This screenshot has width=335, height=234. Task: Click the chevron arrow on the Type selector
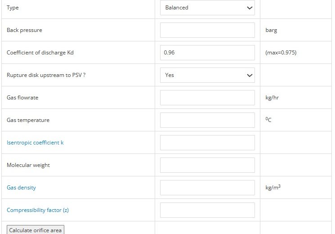[249, 8]
